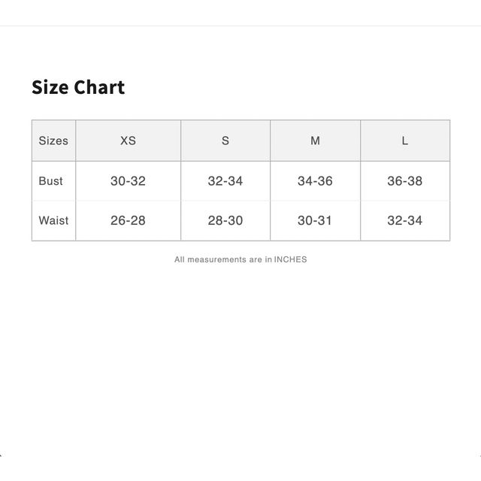481x481 pixels.
Task: Click the S bust value 32-34
Action: coord(225,181)
